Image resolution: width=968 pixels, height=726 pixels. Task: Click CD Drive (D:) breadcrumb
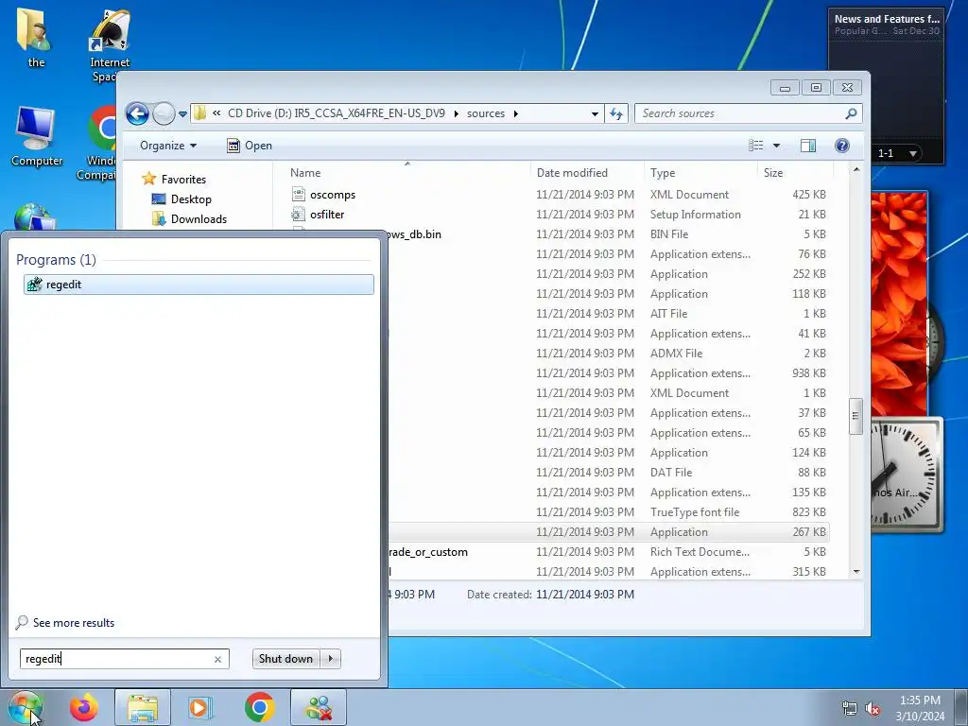point(337,113)
